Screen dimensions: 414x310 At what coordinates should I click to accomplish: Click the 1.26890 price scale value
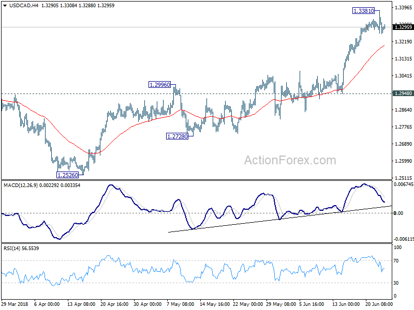click(x=403, y=144)
